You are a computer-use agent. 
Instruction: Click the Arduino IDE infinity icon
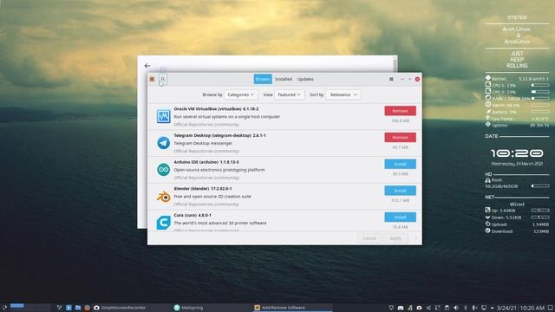(x=163, y=170)
